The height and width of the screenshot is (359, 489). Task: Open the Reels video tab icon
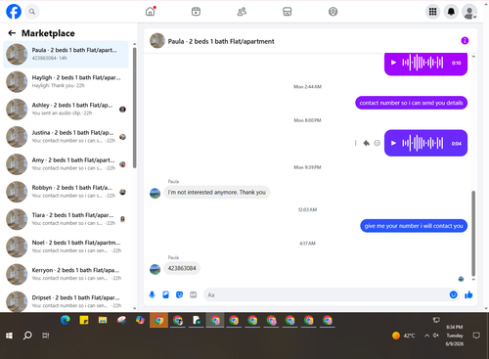point(196,12)
